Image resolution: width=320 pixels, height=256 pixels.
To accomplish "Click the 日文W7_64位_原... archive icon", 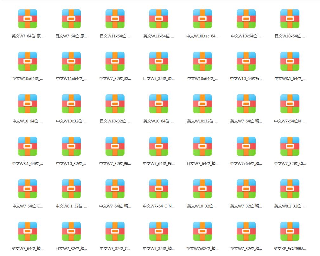I will (x=71, y=19).
